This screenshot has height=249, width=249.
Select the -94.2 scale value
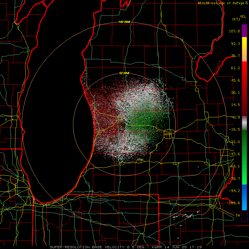click(234, 191)
